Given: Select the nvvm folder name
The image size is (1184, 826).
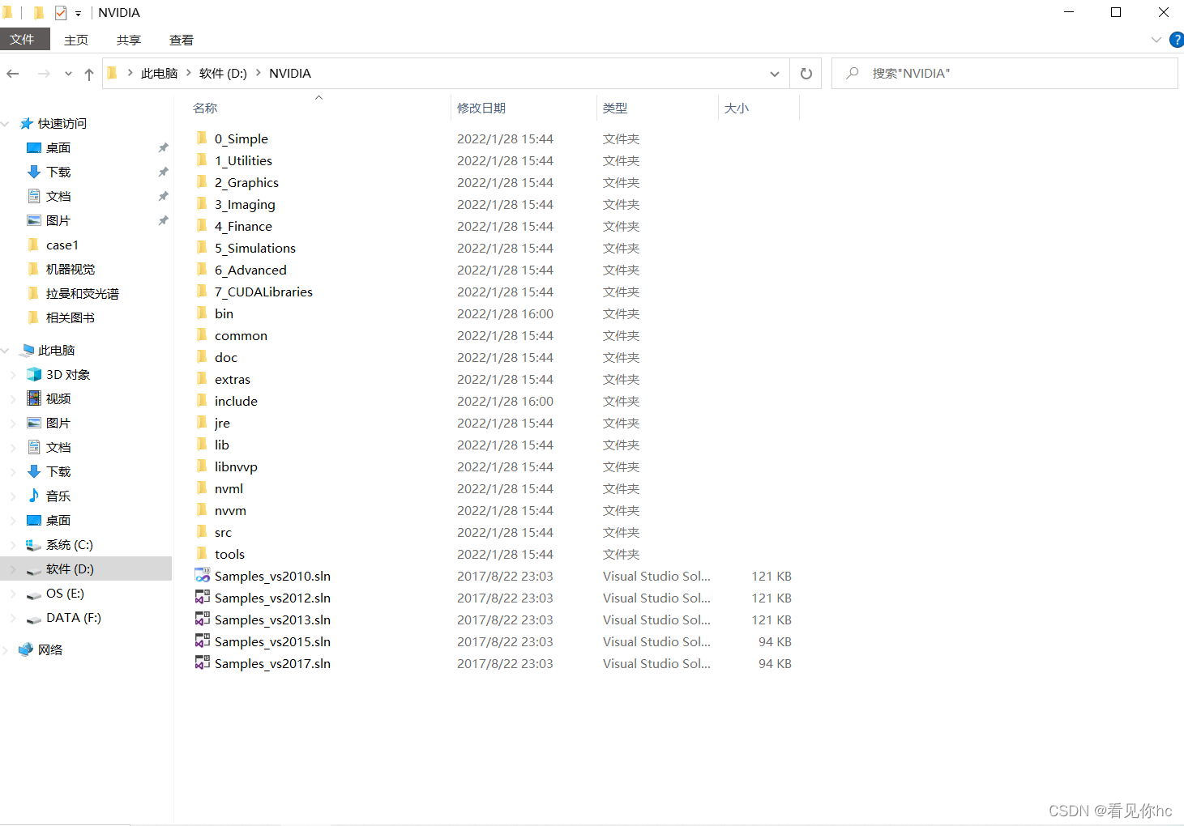Looking at the screenshot, I should 230,510.
